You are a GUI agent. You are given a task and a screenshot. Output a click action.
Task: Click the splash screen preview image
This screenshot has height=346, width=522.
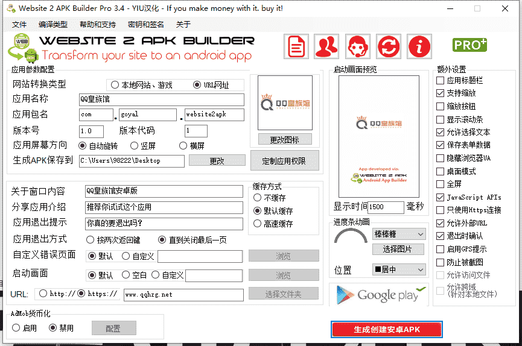coord(379,136)
